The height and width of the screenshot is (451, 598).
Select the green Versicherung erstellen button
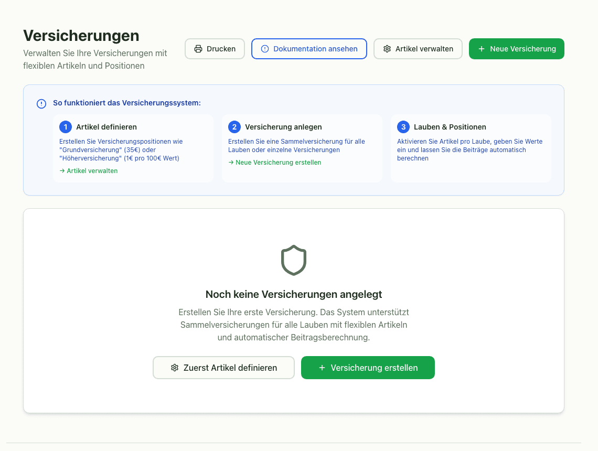pyautogui.click(x=368, y=368)
